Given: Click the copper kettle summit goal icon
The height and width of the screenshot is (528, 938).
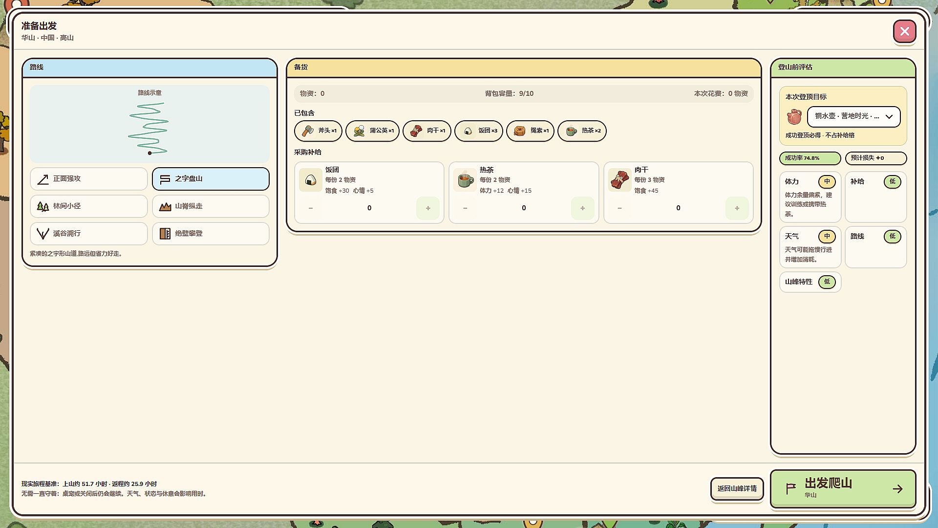Looking at the screenshot, I should [x=794, y=117].
